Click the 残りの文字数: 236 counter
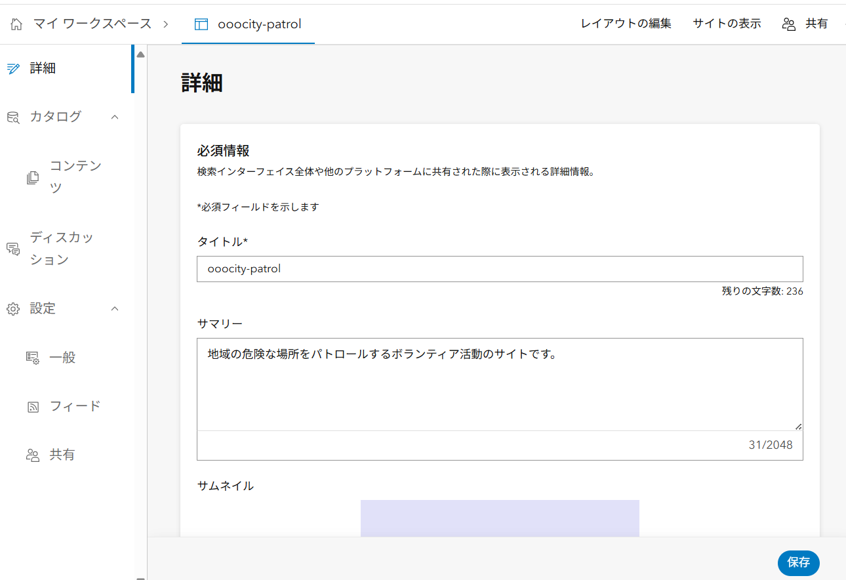The image size is (846, 580). [x=763, y=291]
